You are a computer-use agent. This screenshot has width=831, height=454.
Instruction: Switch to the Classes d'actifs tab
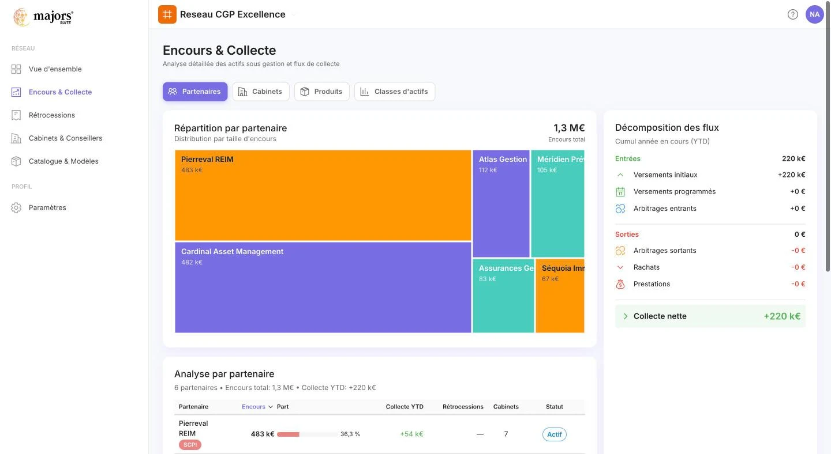click(395, 92)
